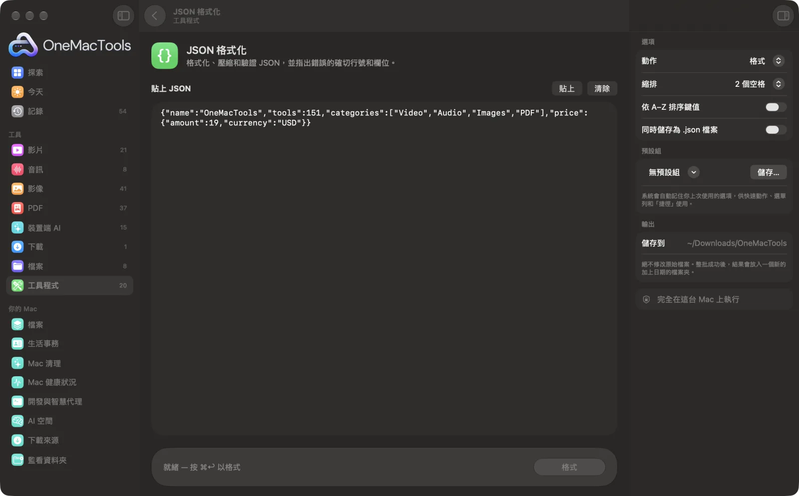Click the ~/Downloads/OneMacTools save path
This screenshot has height=496, width=799.
(737, 244)
